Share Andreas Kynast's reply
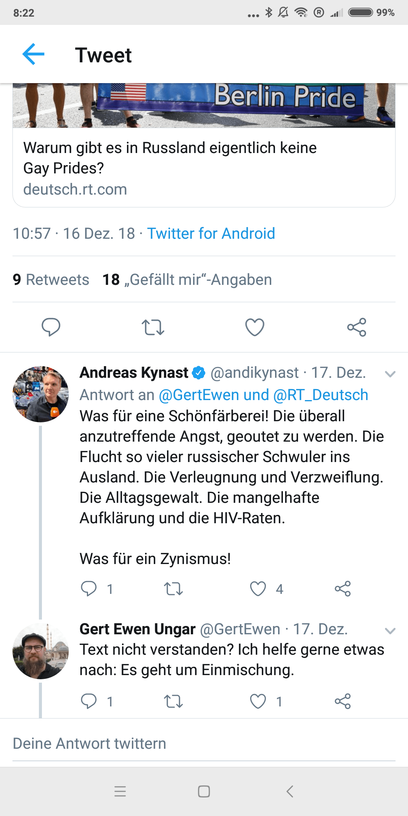Image resolution: width=408 pixels, height=816 pixels. pos(343,588)
